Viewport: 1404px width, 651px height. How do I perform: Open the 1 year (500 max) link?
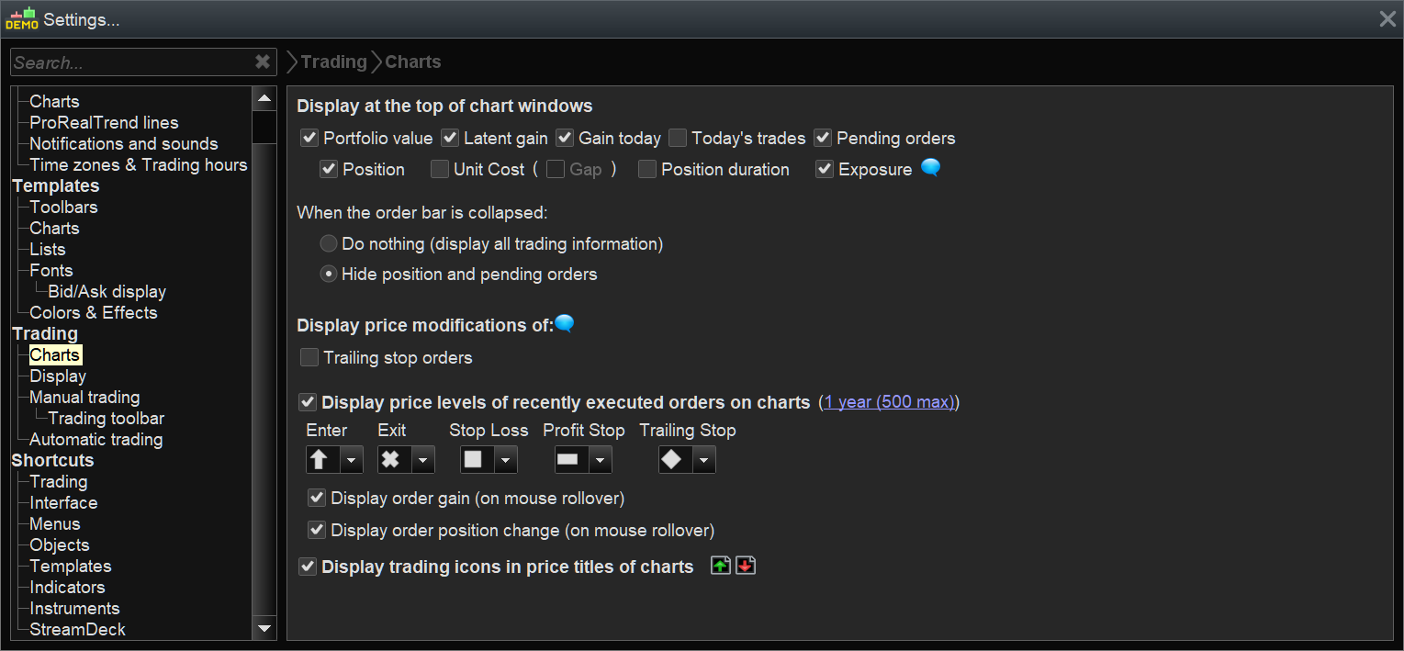[889, 402]
